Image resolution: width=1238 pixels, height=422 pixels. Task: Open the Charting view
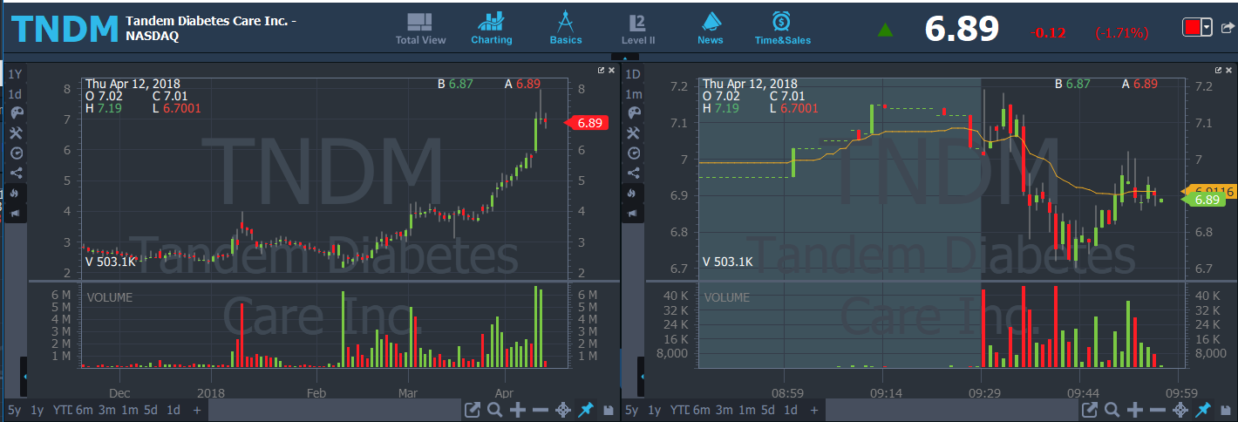click(492, 29)
